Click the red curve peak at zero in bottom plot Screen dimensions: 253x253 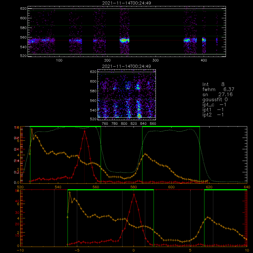[134, 195]
